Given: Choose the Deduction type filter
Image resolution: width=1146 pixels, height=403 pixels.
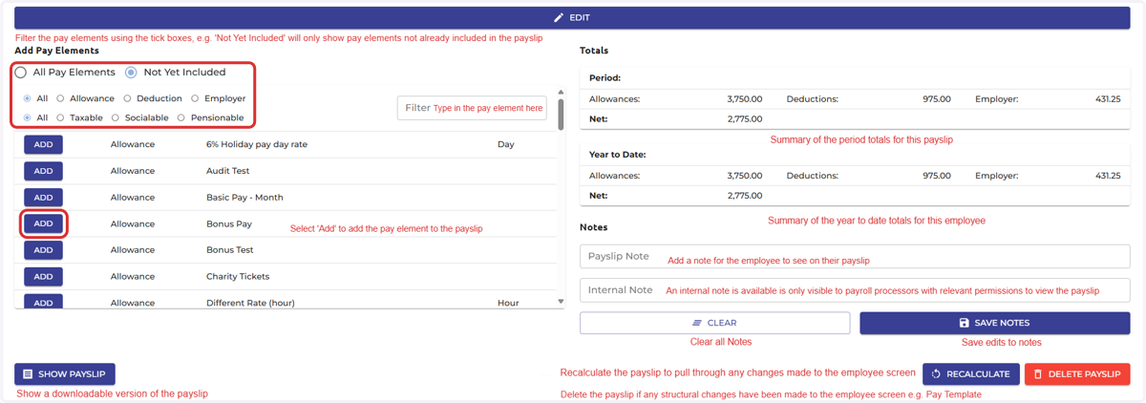Looking at the screenshot, I should tap(127, 98).
